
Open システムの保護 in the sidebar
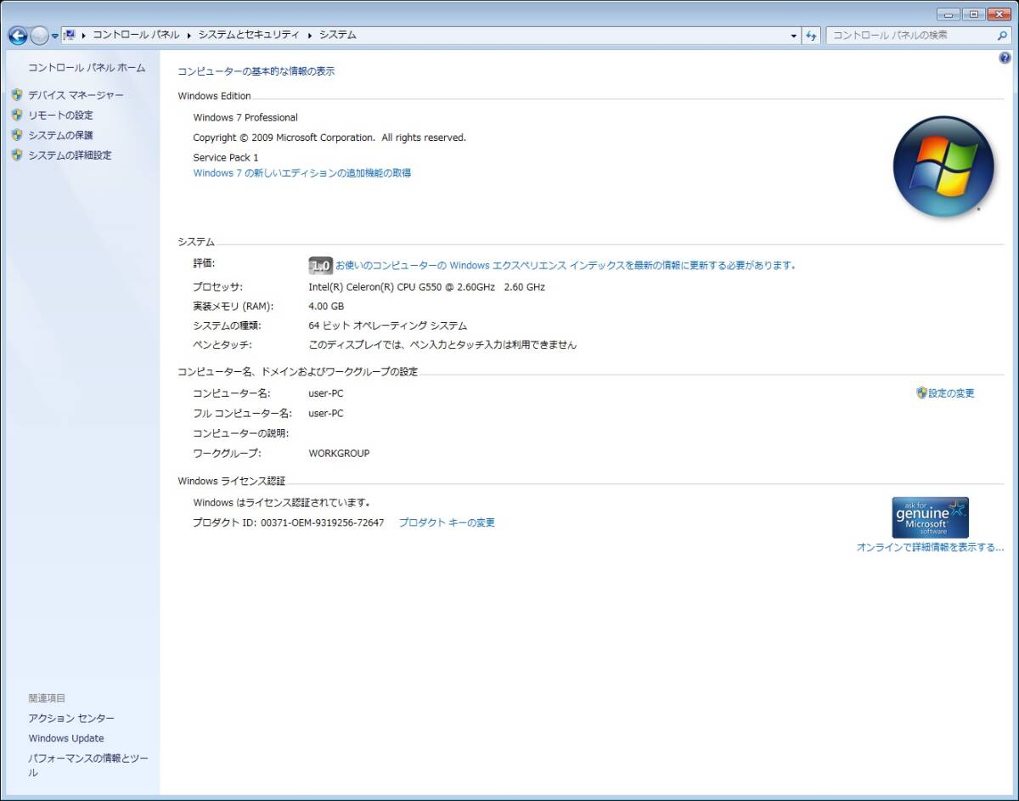pos(60,135)
